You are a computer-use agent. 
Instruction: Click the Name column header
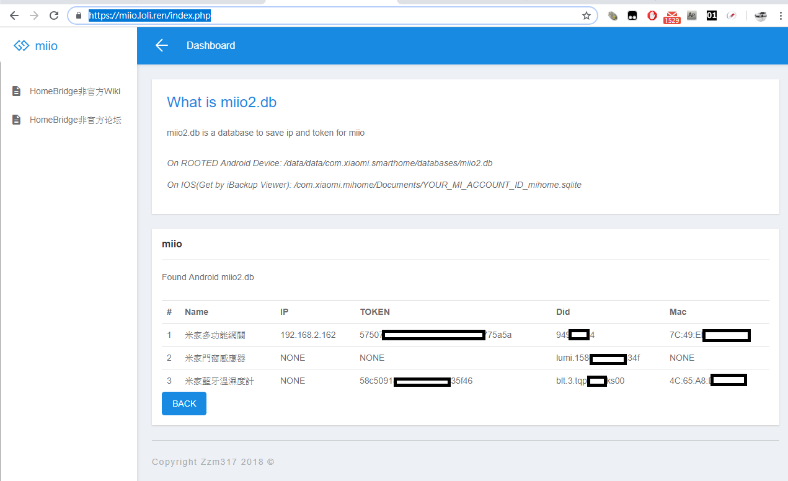pos(197,312)
